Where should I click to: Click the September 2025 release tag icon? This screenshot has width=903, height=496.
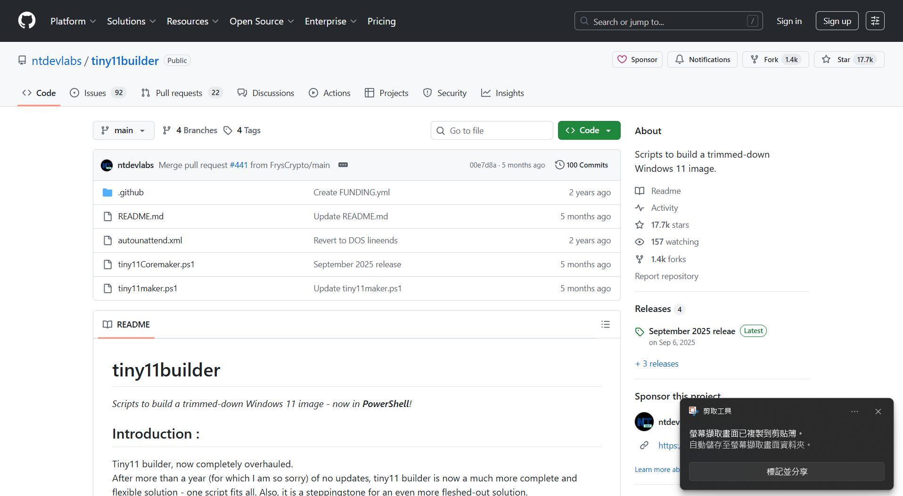coord(640,332)
